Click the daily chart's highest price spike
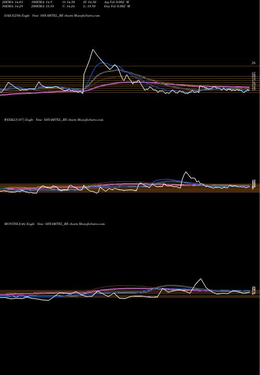The height and width of the screenshot is (375, 260). tap(93, 50)
